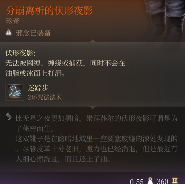Click the 伏形夜影: passive heading
The height and width of the screenshot is (184, 185).
[x=20, y=53]
